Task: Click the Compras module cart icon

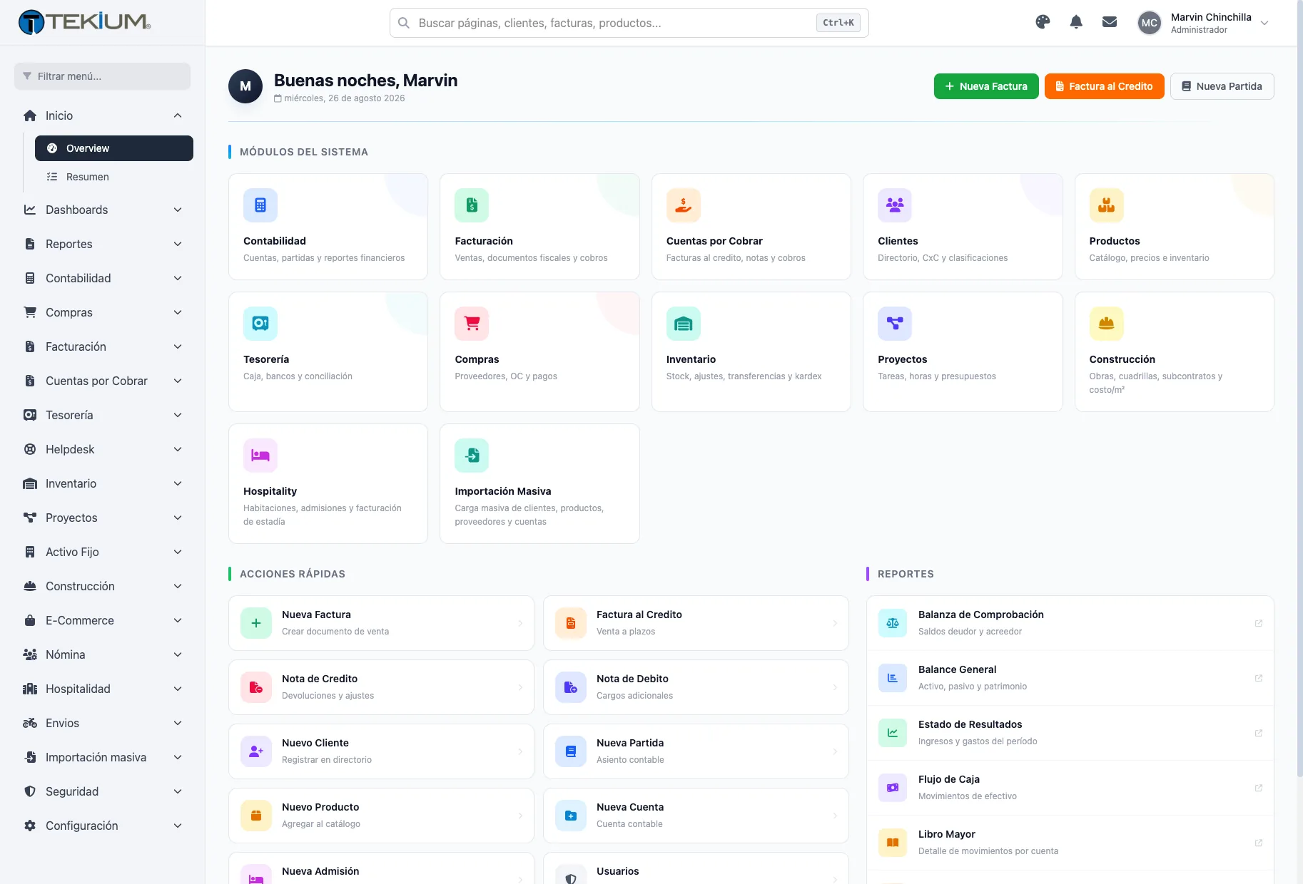Action: 472,324
